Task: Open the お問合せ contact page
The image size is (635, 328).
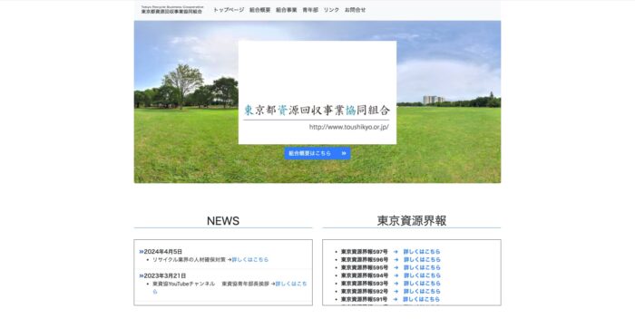Action: click(356, 10)
